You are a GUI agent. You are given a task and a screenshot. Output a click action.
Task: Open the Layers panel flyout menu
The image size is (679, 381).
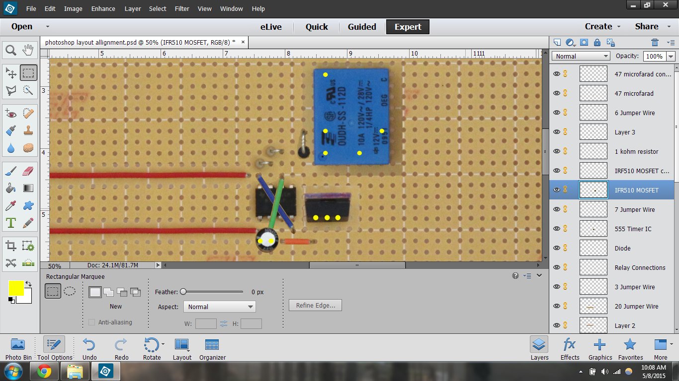point(671,43)
